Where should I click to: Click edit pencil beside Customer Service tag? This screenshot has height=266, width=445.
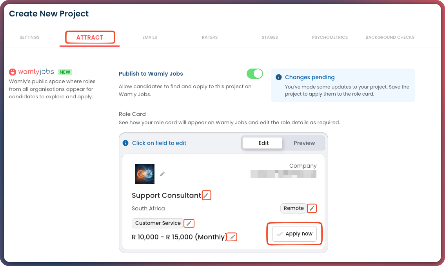189,223
